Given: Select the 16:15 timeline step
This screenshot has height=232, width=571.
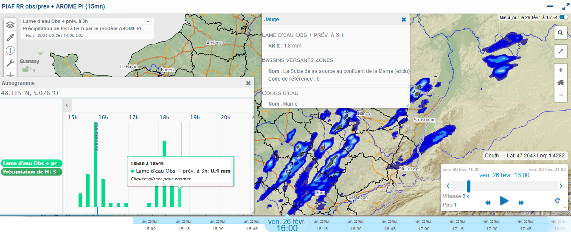Looking at the screenshot, I should pos(322,229).
